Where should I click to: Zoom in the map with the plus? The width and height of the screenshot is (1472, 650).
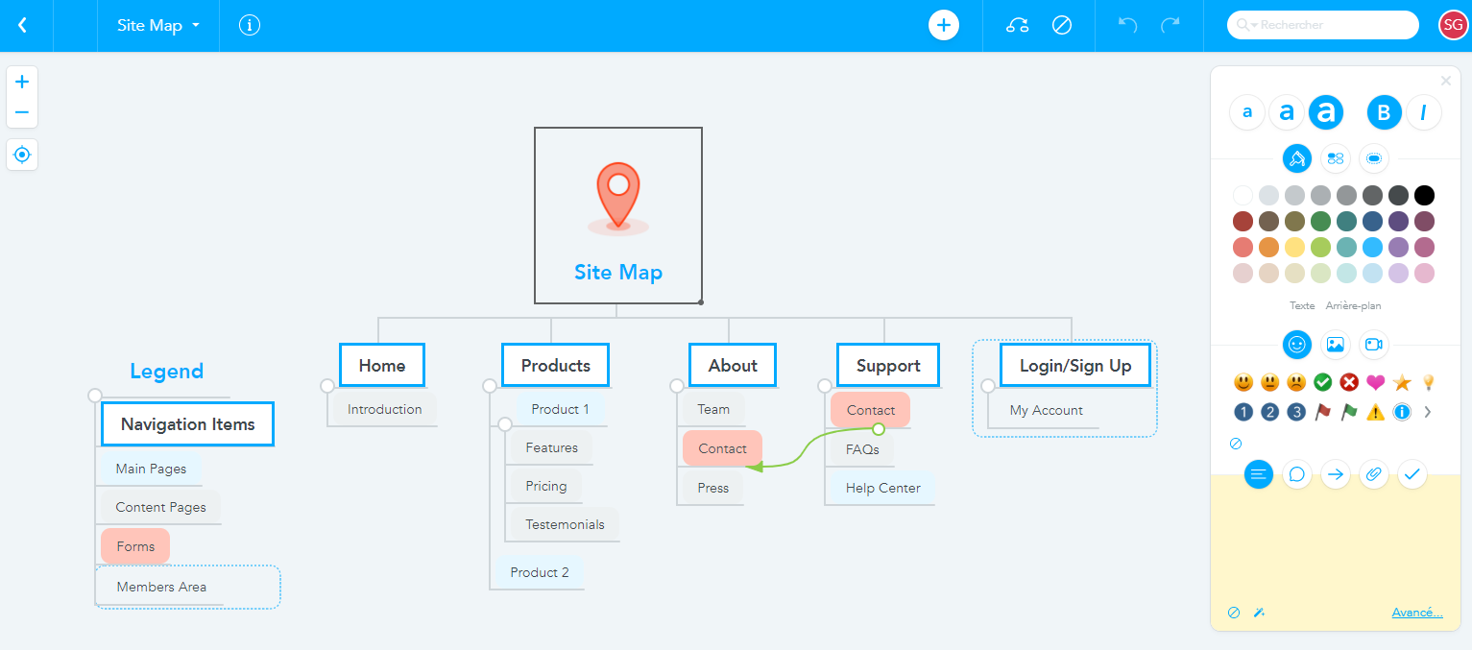tap(22, 82)
